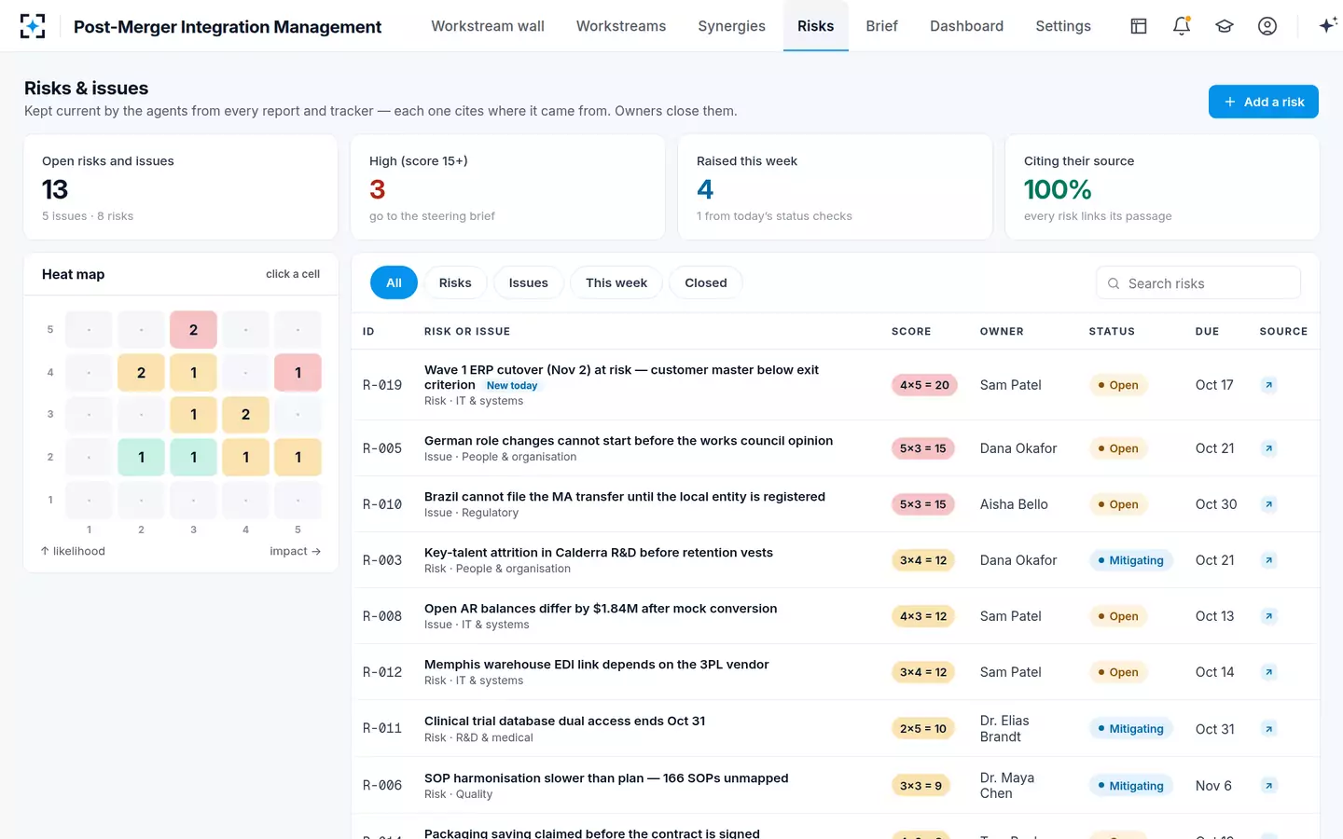Click the Add a risk button
Screen dimensions: 1343x839
point(1264,102)
